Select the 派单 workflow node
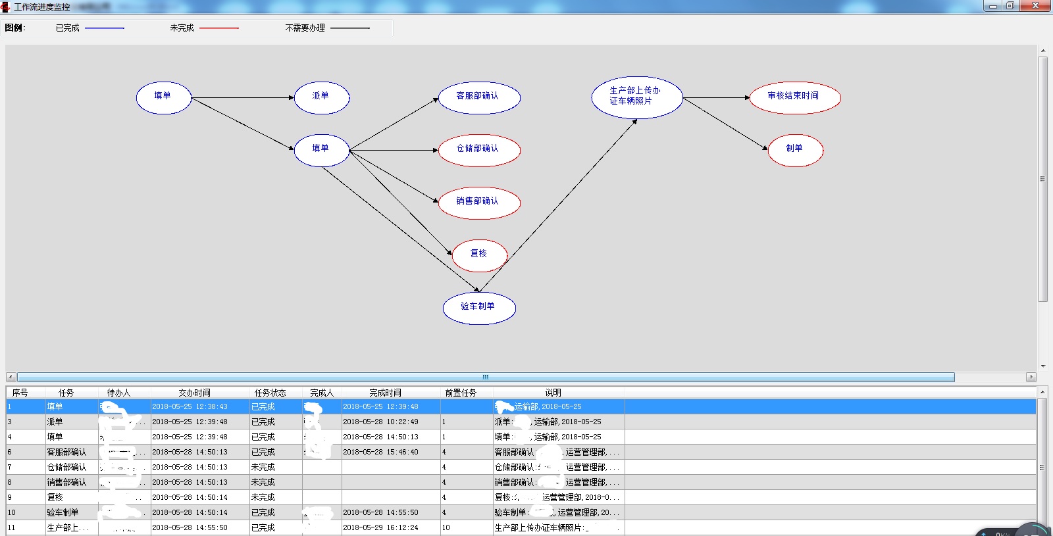This screenshot has width=1053, height=536. [321, 98]
